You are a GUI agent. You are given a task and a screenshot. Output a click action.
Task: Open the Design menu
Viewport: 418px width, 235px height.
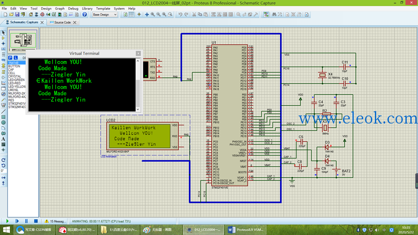pyautogui.click(x=46, y=9)
